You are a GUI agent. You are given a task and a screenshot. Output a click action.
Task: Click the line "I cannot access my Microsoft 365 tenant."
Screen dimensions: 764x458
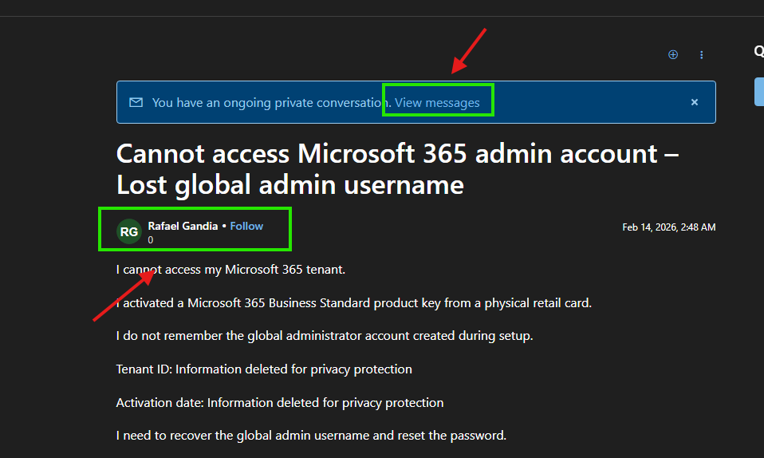230,270
